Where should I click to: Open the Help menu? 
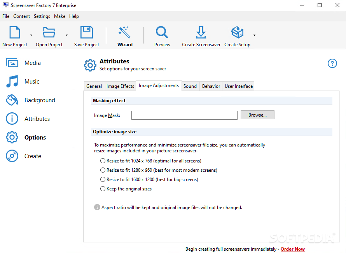(74, 16)
